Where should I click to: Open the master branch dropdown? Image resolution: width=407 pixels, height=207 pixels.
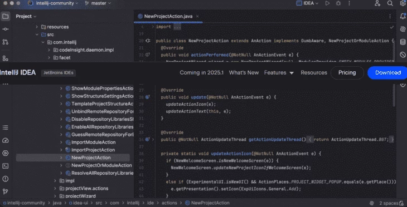[98, 3]
